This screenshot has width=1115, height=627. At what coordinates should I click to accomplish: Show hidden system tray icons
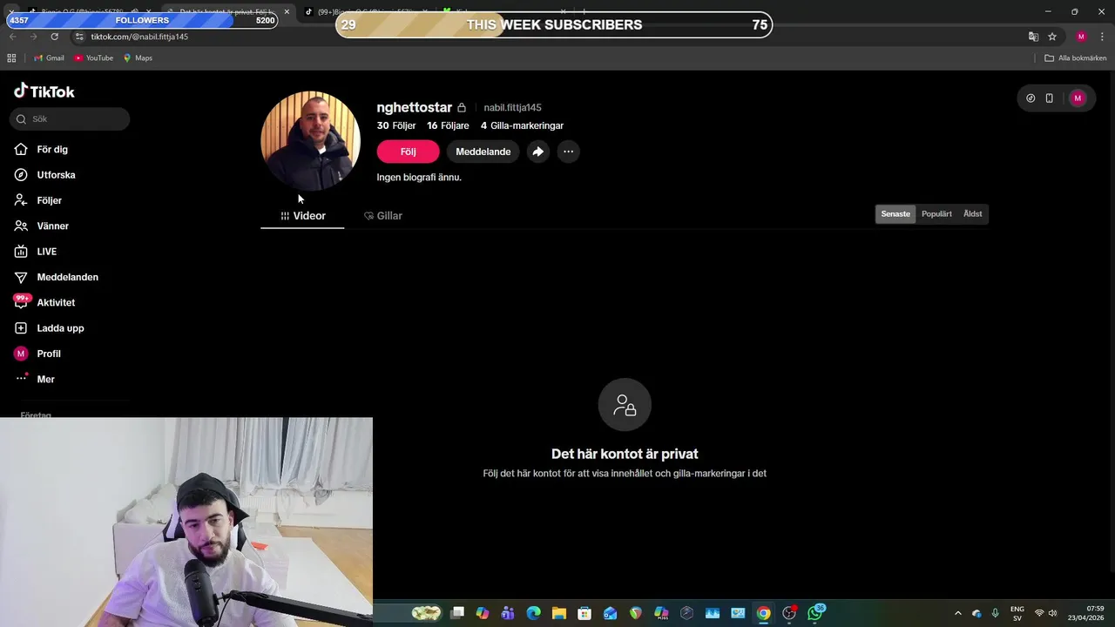tap(958, 613)
